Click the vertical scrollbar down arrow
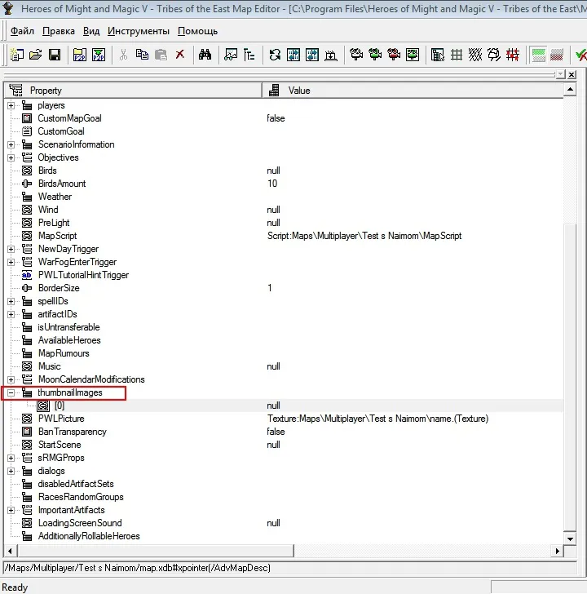 coord(570,539)
